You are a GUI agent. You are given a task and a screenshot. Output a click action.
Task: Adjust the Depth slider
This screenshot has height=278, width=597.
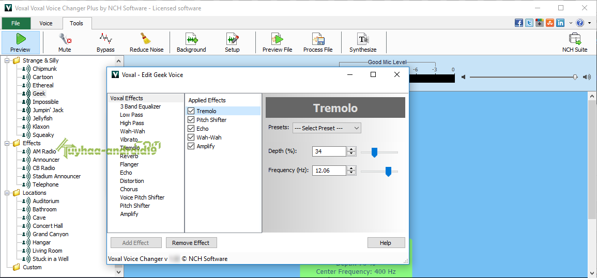(x=374, y=152)
